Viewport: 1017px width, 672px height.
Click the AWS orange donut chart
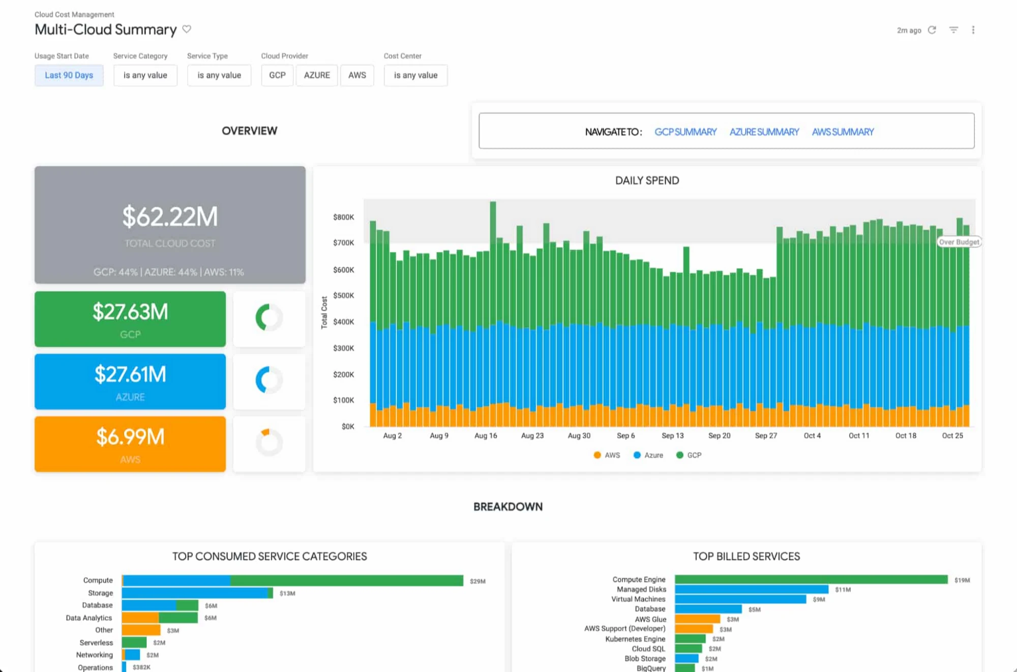[268, 443]
